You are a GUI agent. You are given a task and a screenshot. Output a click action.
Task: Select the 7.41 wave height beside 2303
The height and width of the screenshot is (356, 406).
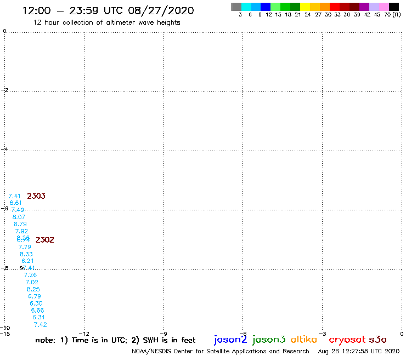pos(14,196)
